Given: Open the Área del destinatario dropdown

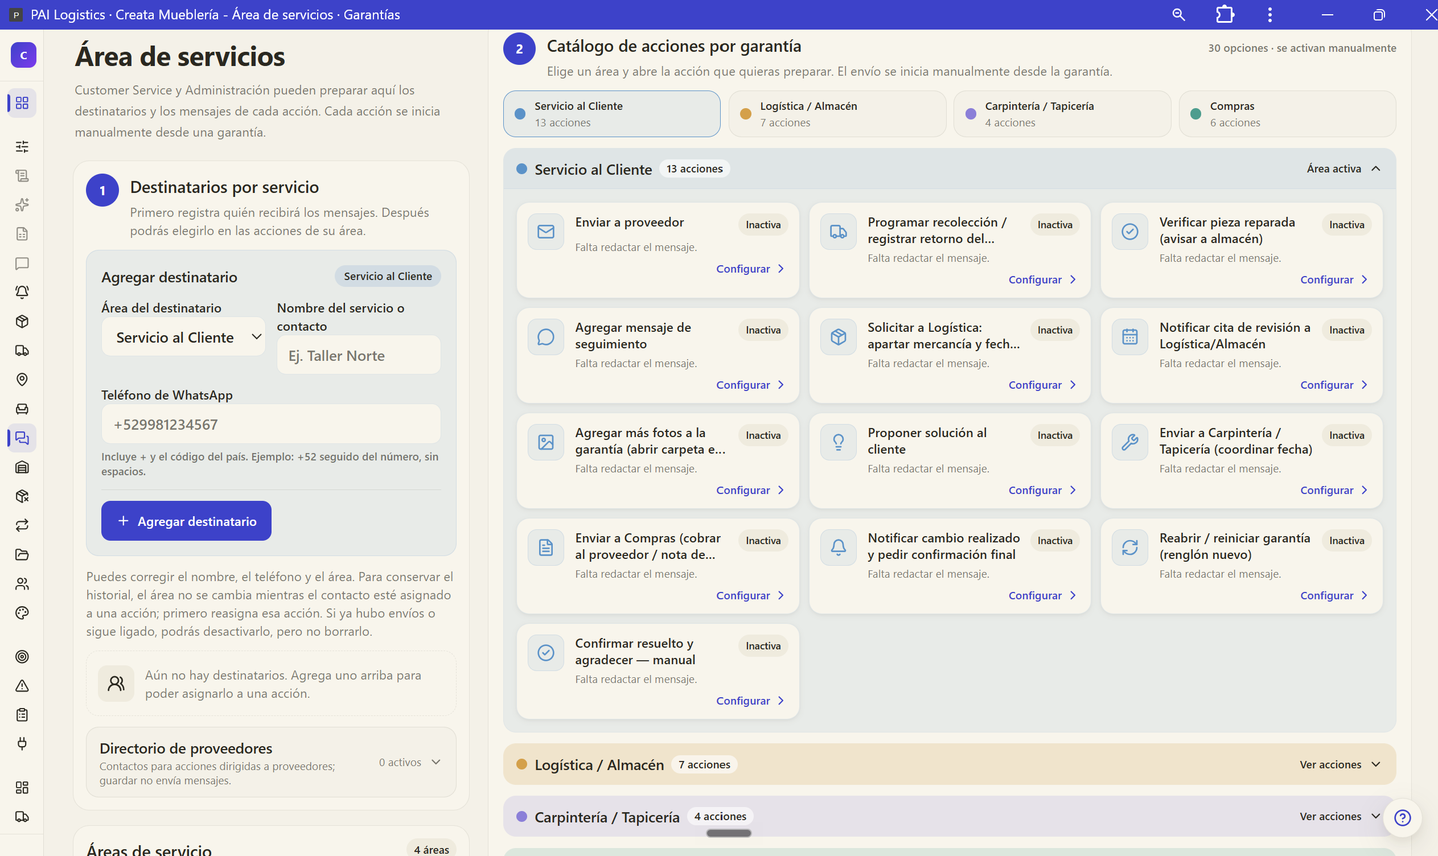Looking at the screenshot, I should pos(183,337).
